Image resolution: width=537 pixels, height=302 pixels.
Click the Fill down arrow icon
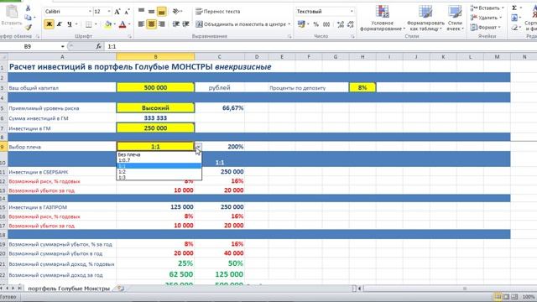click(x=514, y=18)
